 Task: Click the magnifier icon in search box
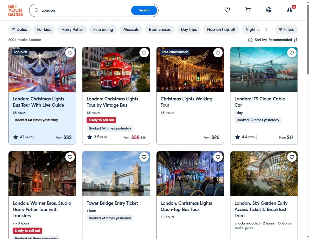(x=37, y=10)
